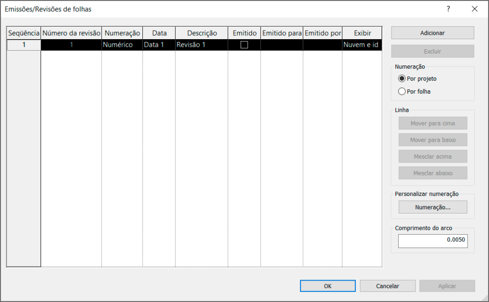Open the "Nuvem e id" Exibir dropdown
The height and width of the screenshot is (302, 489).
361,43
